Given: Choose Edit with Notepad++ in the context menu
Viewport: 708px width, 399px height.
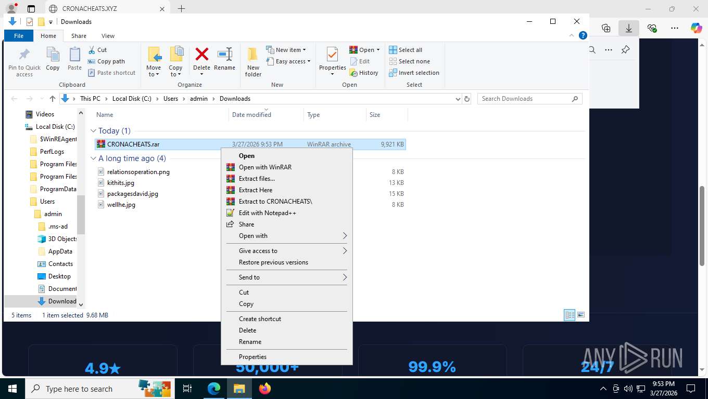Looking at the screenshot, I should click(286, 213).
